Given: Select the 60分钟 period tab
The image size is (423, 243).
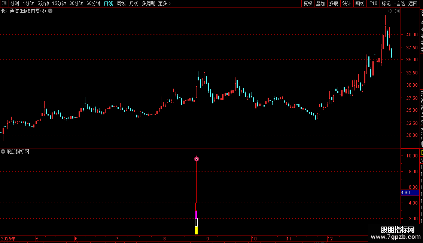Looking at the screenshot, I should coord(93,3).
